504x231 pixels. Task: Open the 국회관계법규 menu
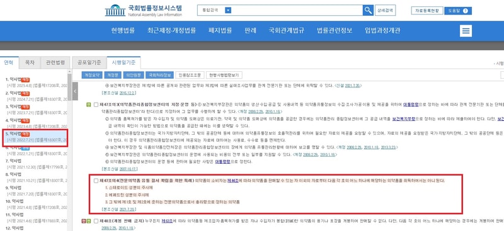pos(287,31)
